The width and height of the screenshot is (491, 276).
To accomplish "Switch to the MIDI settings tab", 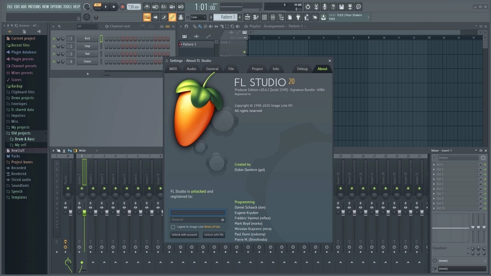I will coord(173,69).
